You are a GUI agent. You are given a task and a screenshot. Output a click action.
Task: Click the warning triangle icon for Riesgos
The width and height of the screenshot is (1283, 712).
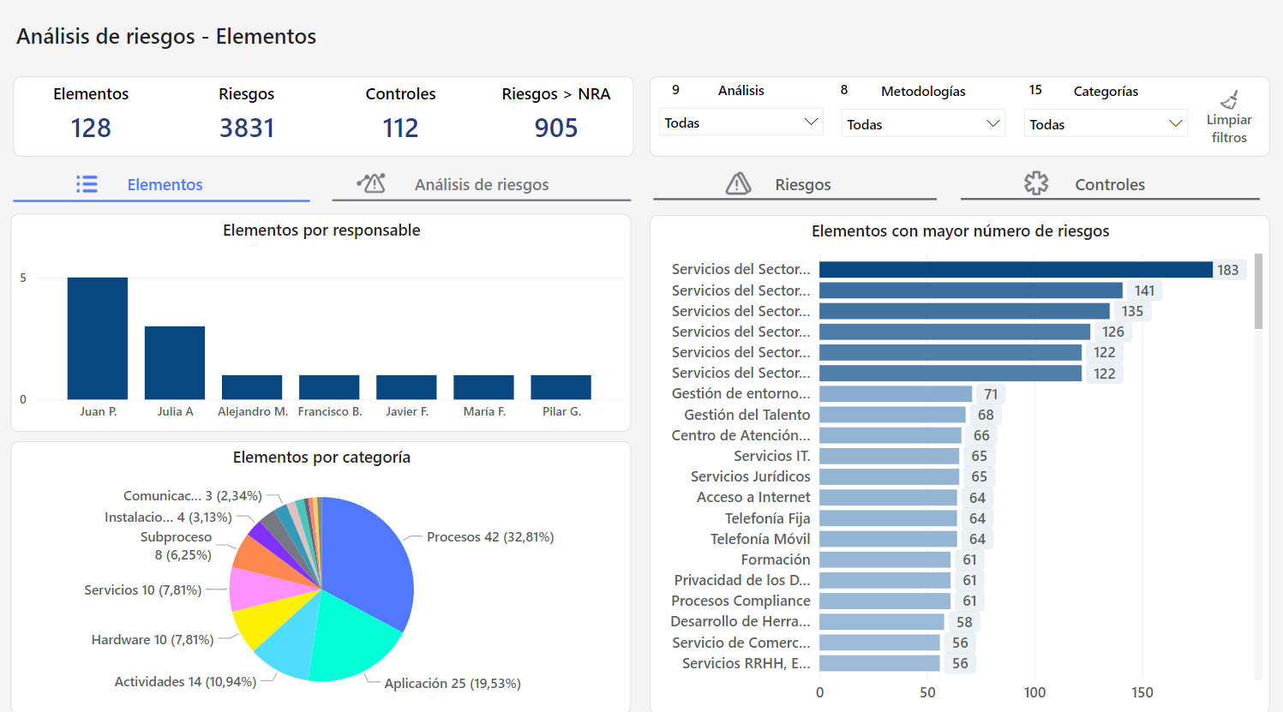click(x=738, y=183)
